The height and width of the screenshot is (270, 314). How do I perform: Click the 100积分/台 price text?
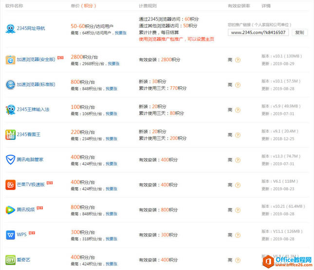[x=83, y=107]
